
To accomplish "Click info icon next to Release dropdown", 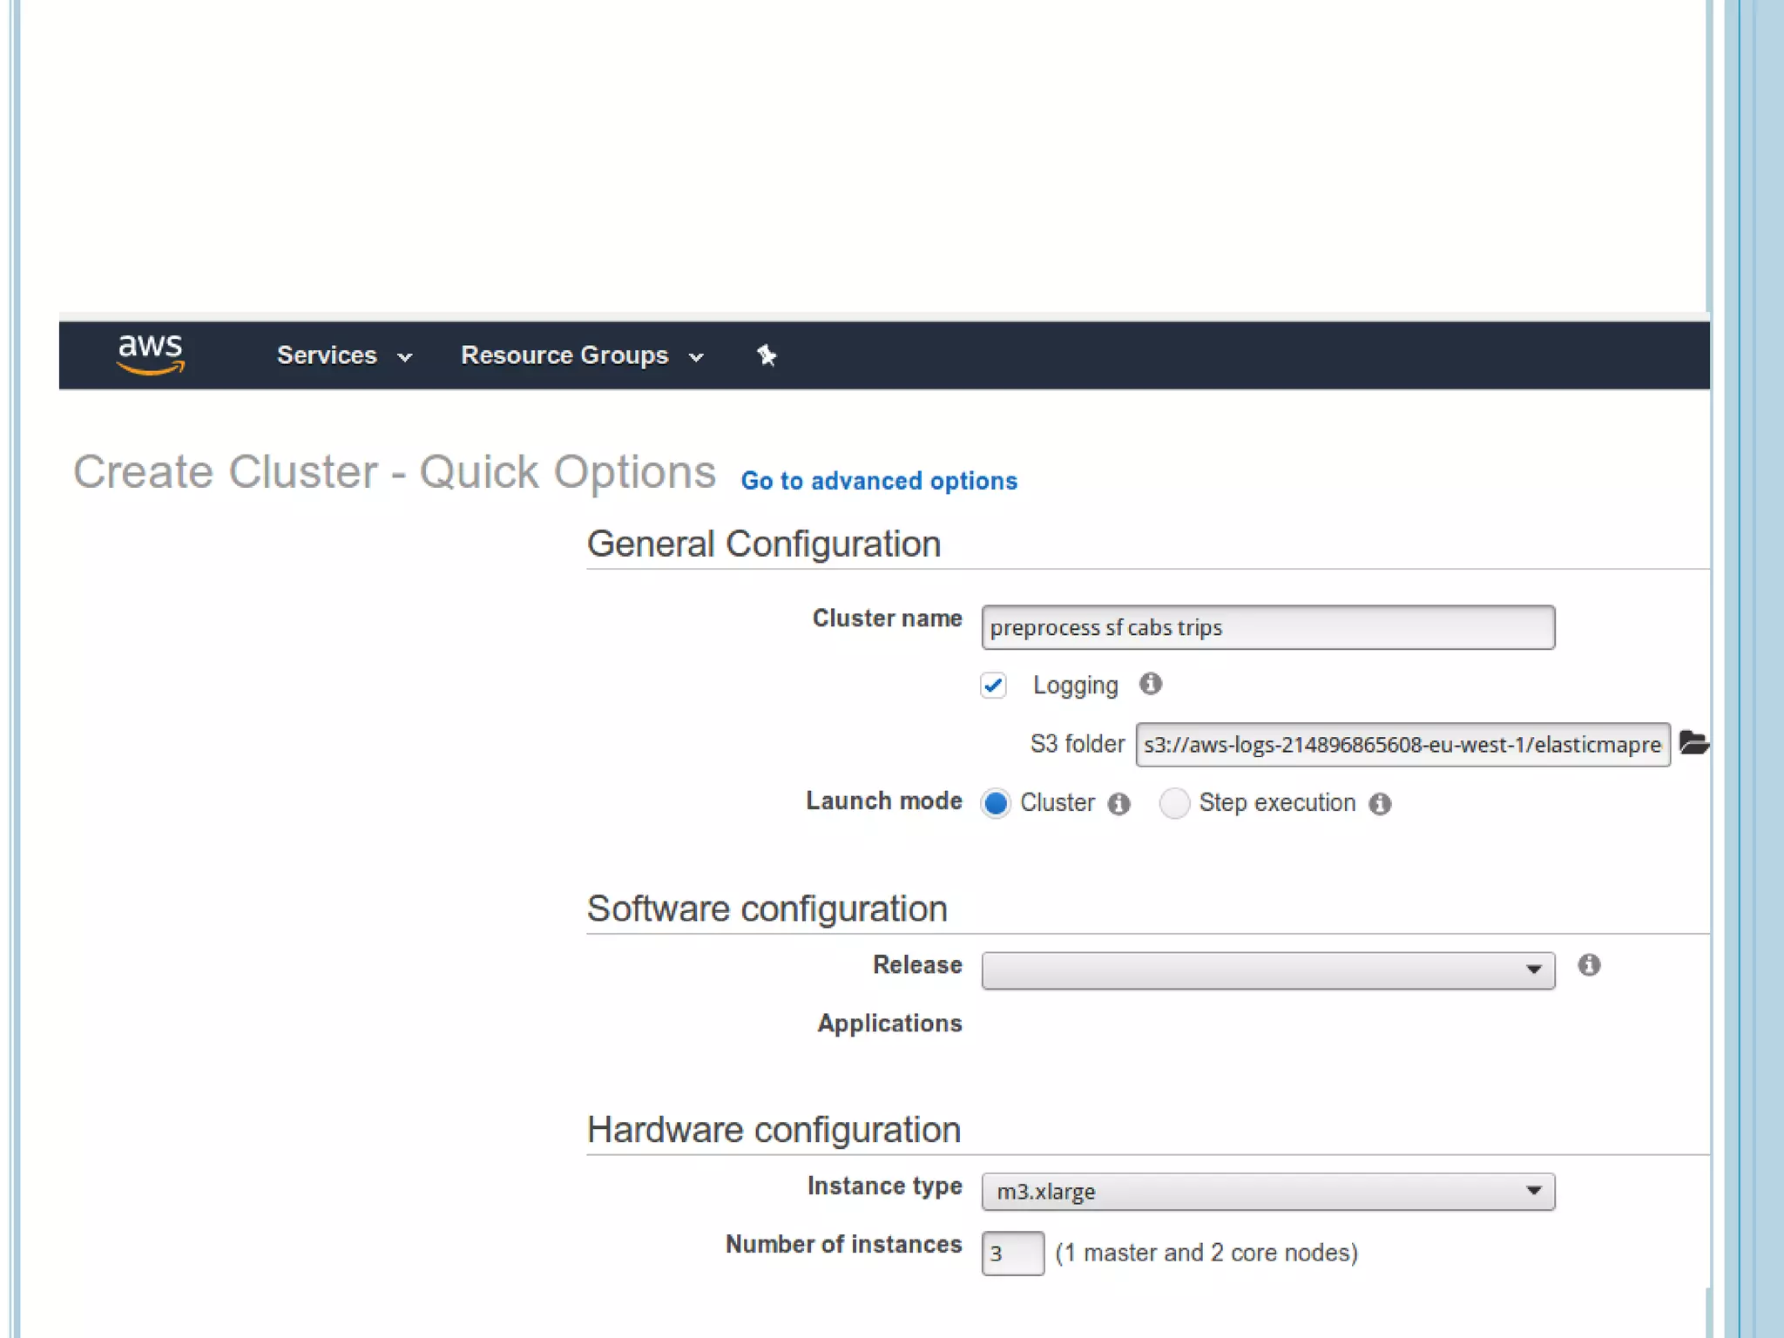I will (1589, 965).
